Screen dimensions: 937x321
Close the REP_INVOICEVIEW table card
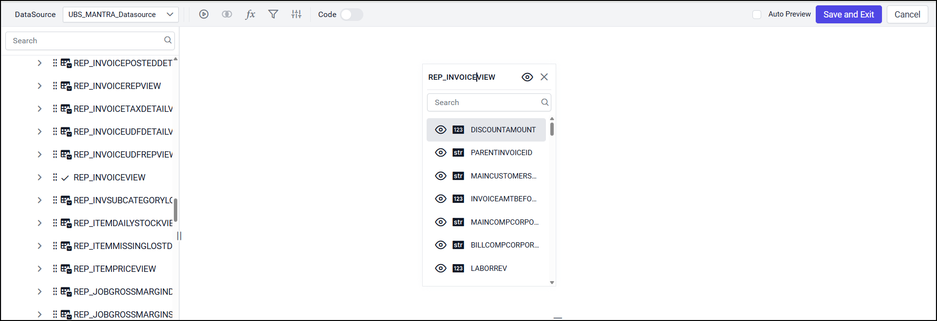point(544,77)
